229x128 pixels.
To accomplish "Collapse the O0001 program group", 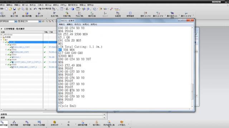I will (x=6, y=45).
